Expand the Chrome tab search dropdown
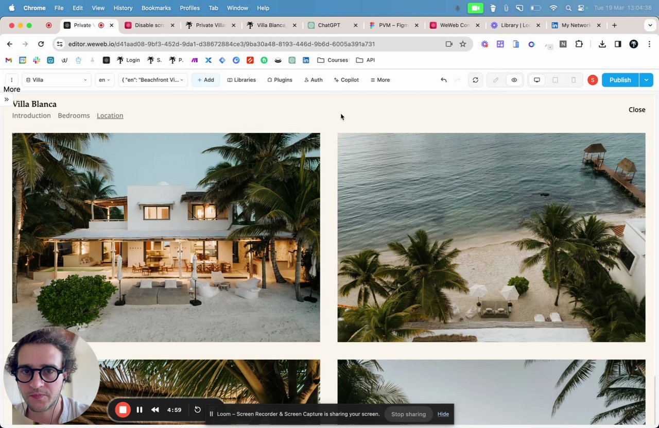 click(x=650, y=25)
